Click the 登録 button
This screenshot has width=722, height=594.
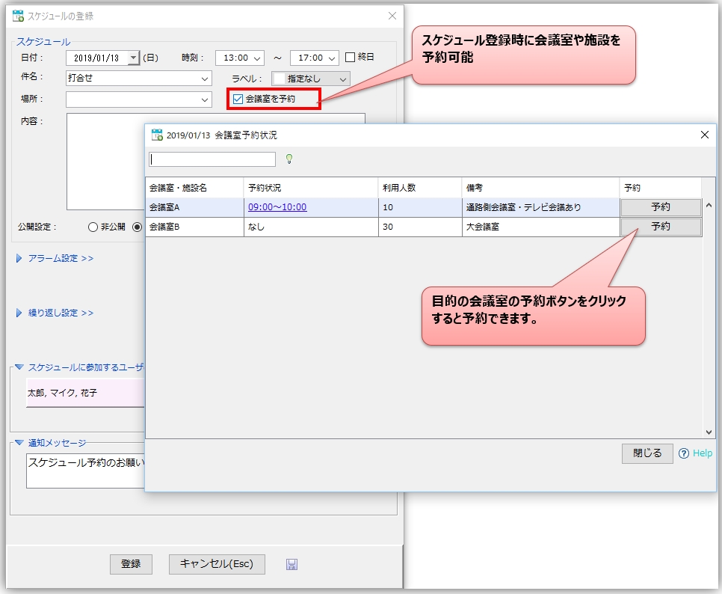tap(131, 564)
